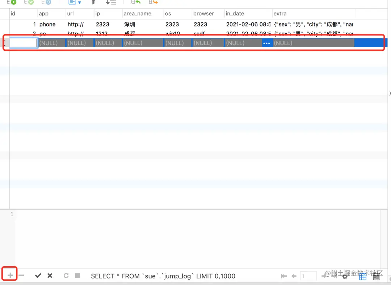391x285 pixels.
Task: Click the database commit checkmark icon
Action: (29, 2)
